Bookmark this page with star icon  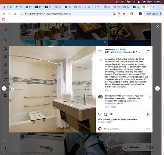(x=124, y=14)
